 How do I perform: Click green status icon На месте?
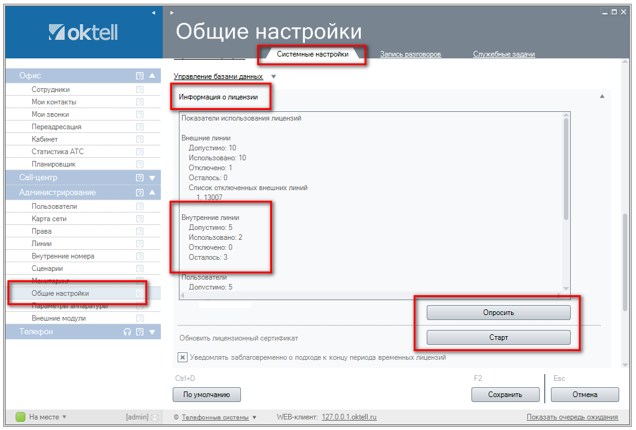click(20, 417)
